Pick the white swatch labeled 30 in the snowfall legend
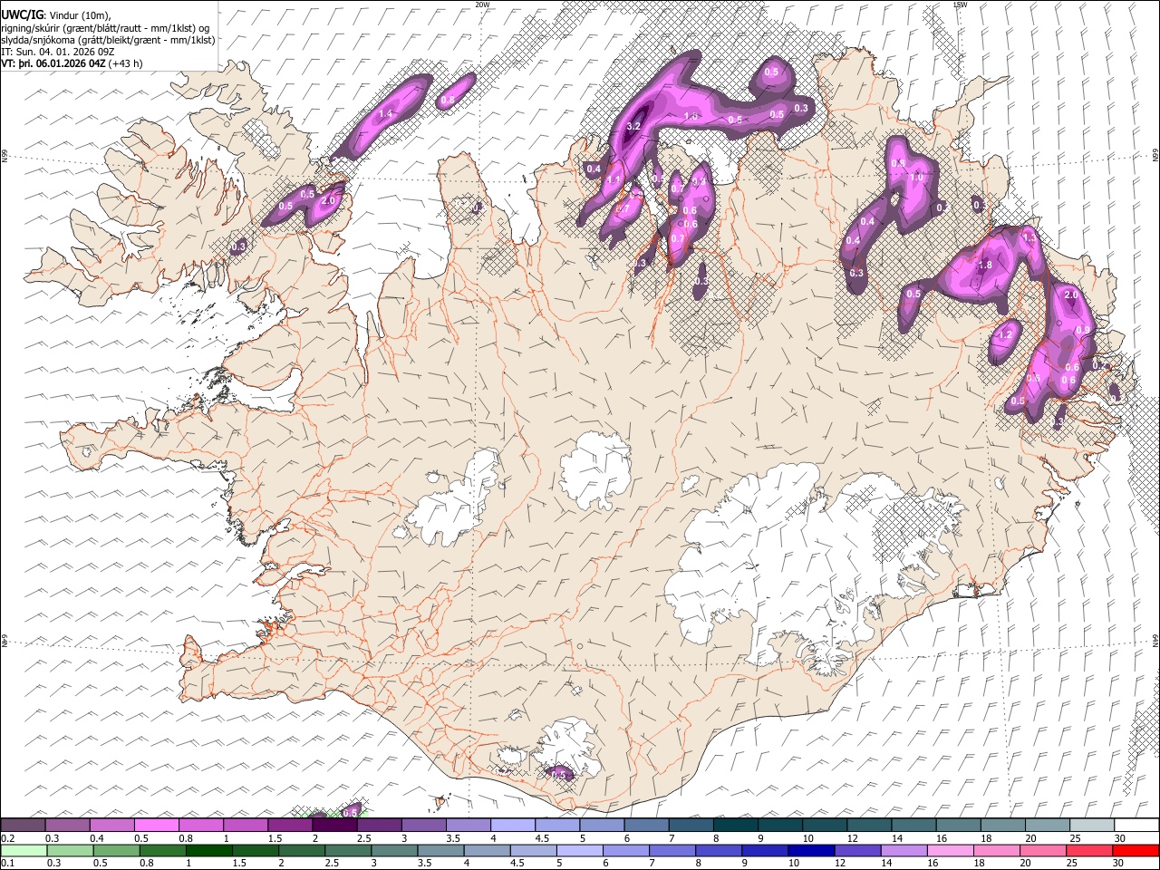The height and width of the screenshot is (870, 1160). [1136, 825]
